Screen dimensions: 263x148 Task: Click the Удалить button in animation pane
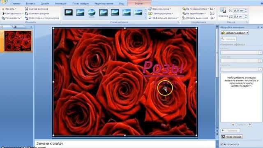(x=228, y=39)
